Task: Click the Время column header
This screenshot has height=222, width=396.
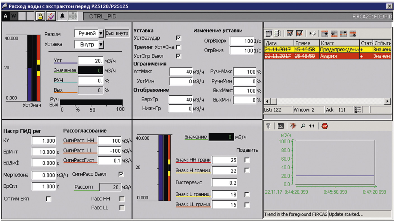Action: click(307, 43)
